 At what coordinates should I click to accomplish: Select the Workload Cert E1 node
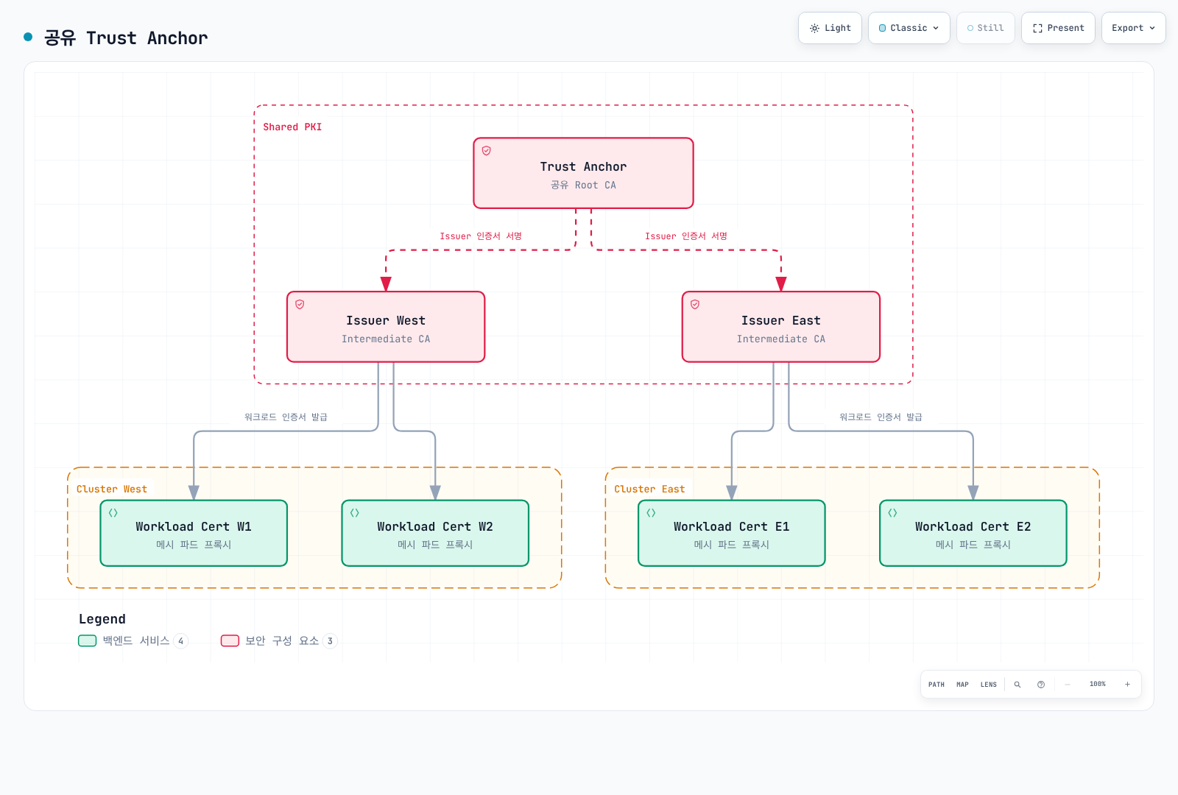pos(732,533)
